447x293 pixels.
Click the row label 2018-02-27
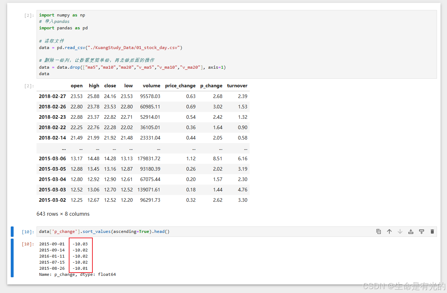click(x=52, y=96)
